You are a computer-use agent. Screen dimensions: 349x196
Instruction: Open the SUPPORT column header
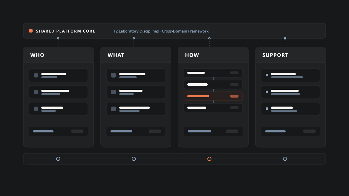click(x=291, y=55)
